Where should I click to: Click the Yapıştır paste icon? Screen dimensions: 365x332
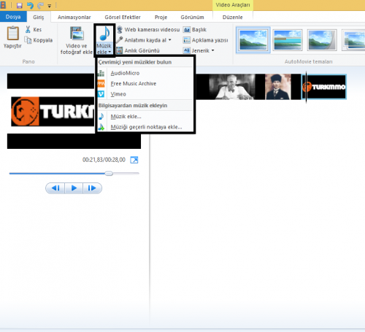pos(12,33)
